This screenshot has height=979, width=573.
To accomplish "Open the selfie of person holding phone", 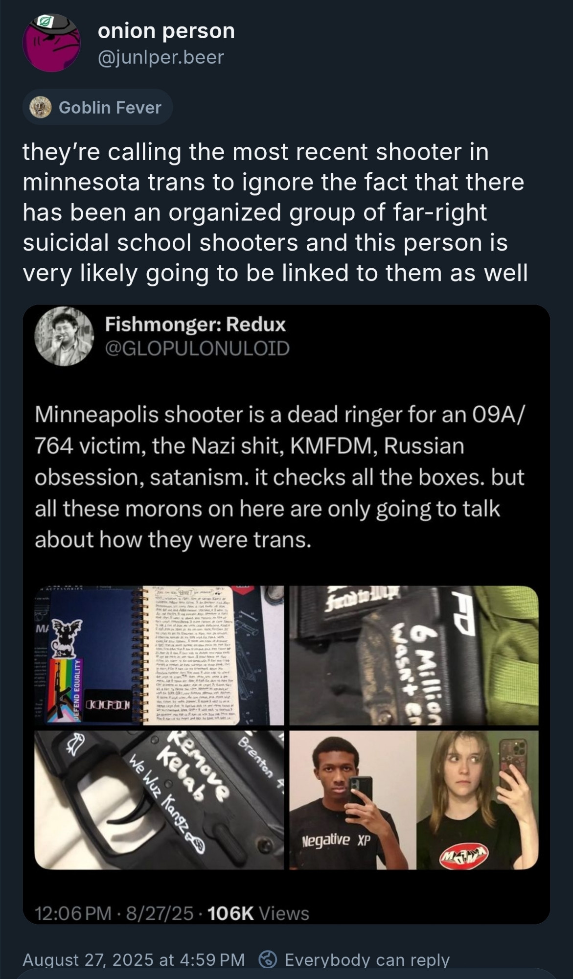I will (478, 800).
